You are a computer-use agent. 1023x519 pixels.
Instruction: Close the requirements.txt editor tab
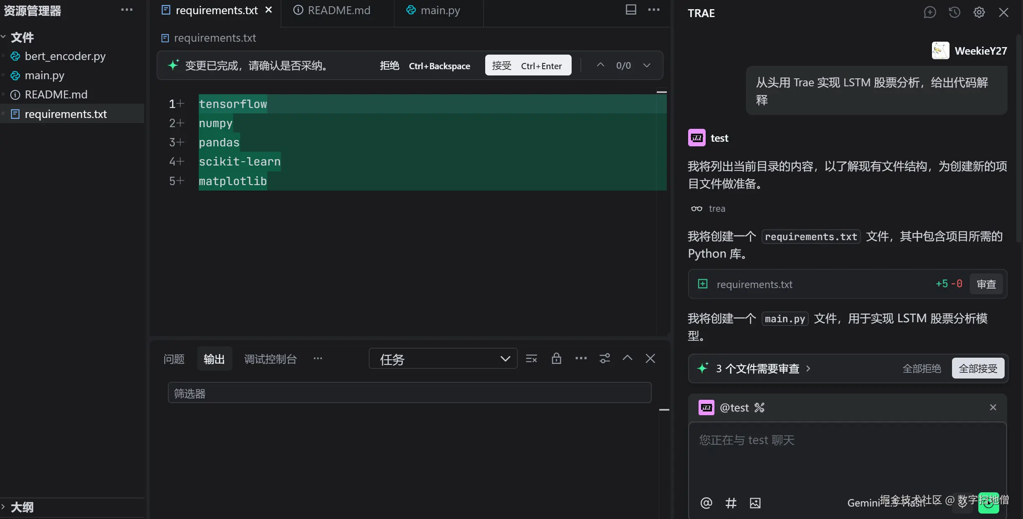tap(269, 10)
